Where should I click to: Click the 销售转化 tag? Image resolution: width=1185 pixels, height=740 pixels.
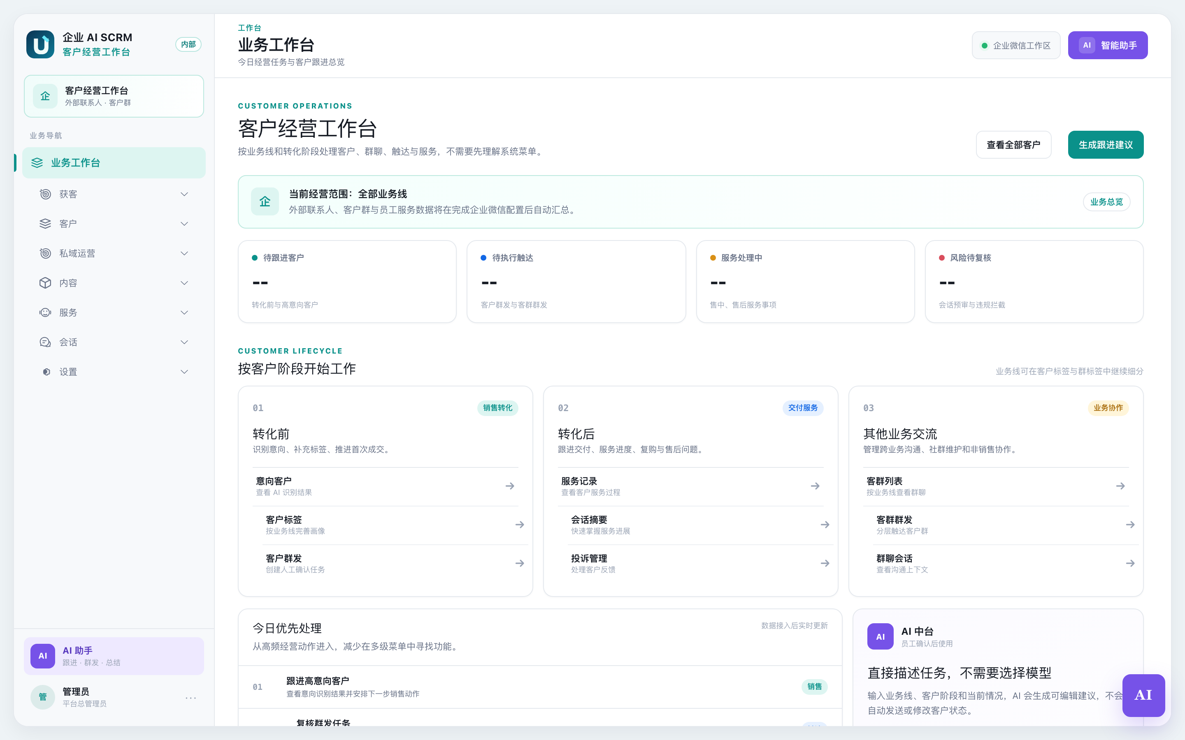pos(497,408)
